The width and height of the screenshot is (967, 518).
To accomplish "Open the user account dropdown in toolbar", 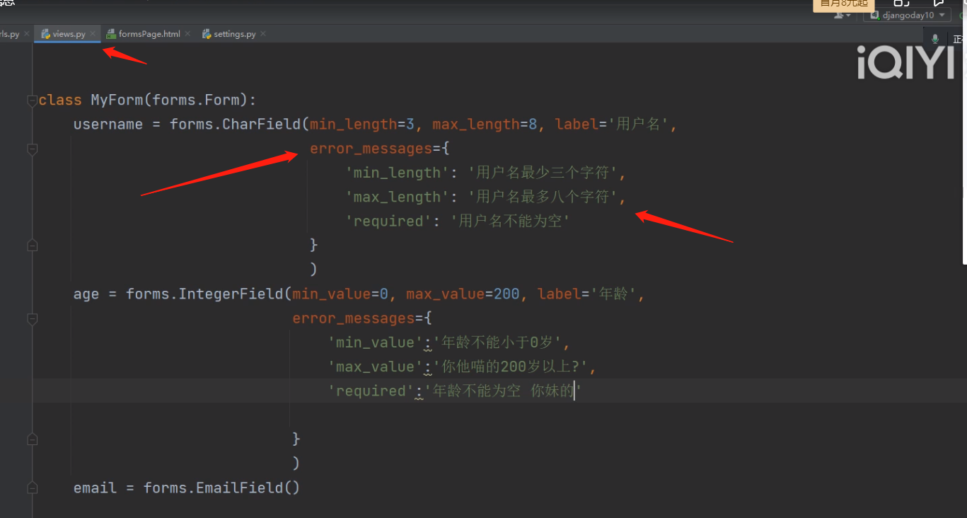I will point(842,15).
